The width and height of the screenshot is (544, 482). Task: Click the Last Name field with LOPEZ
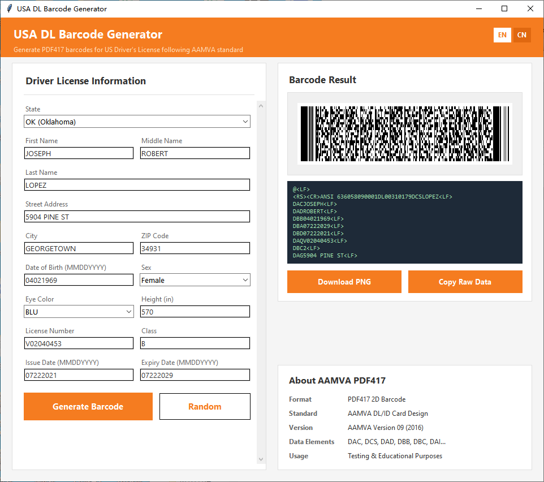click(137, 185)
